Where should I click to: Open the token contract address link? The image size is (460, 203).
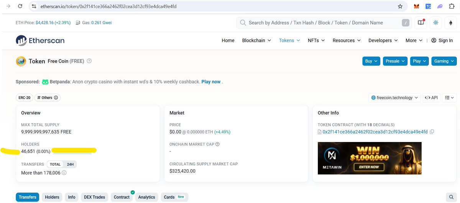click(x=375, y=132)
